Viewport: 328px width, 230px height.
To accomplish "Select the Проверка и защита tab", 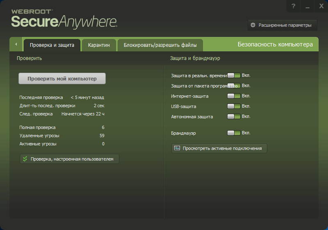I will [52, 45].
